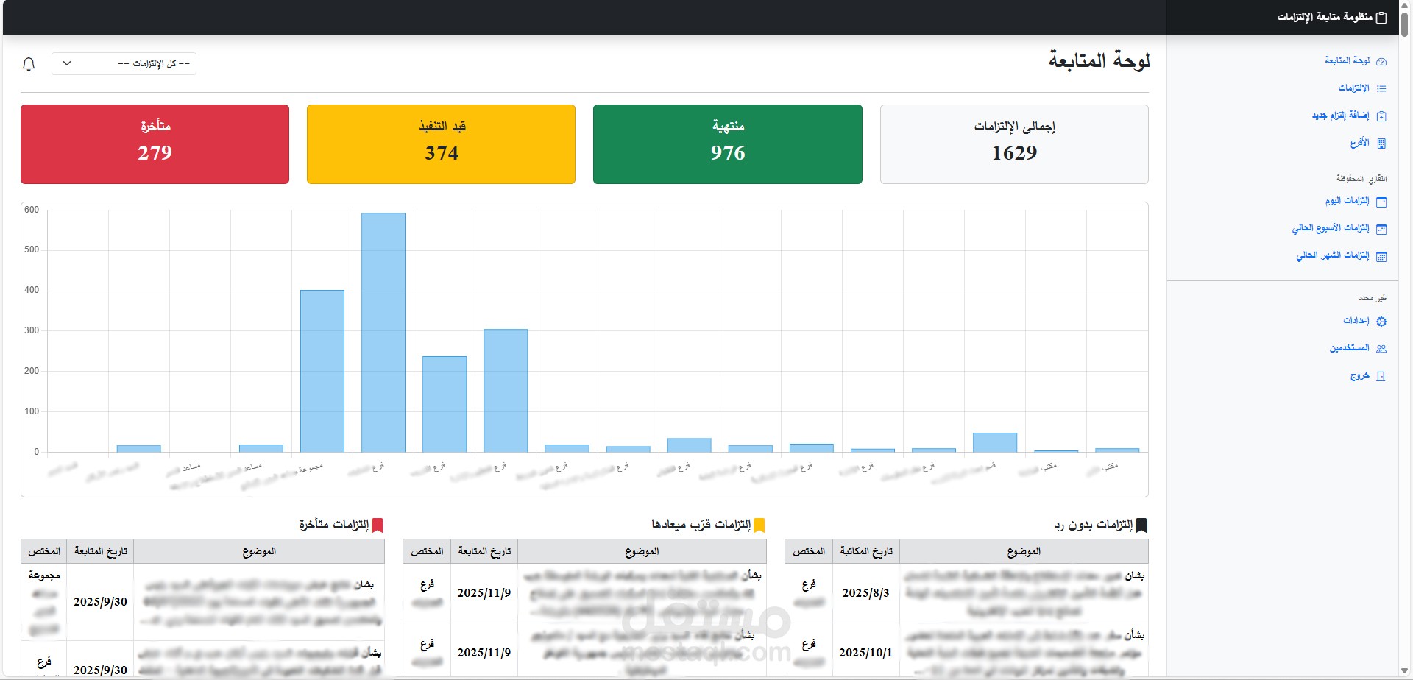Click the add new commitment icon
1413x680 pixels.
pos(1381,116)
